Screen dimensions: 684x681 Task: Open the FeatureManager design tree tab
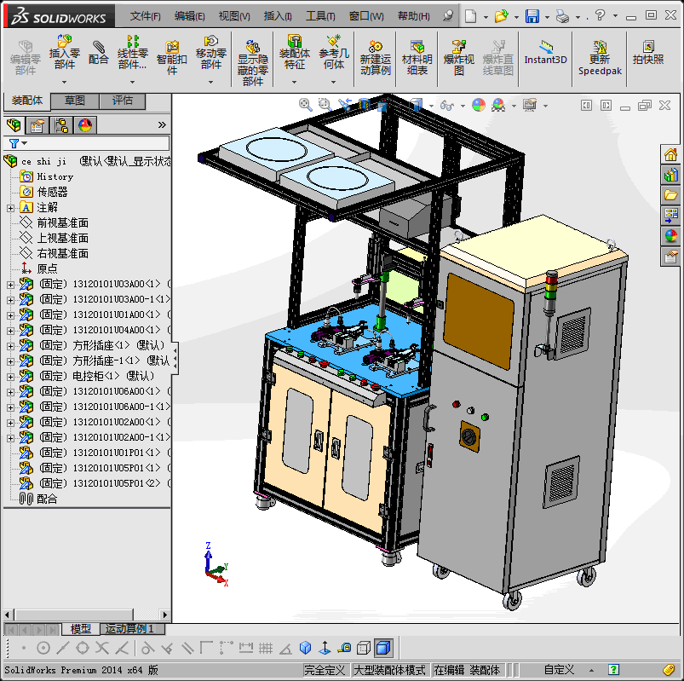pyautogui.click(x=14, y=126)
